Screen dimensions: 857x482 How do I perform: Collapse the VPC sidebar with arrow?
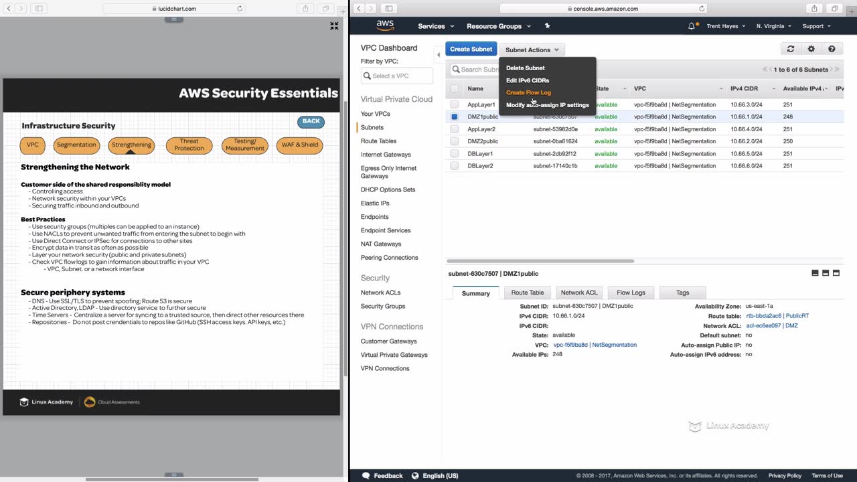[x=439, y=54]
